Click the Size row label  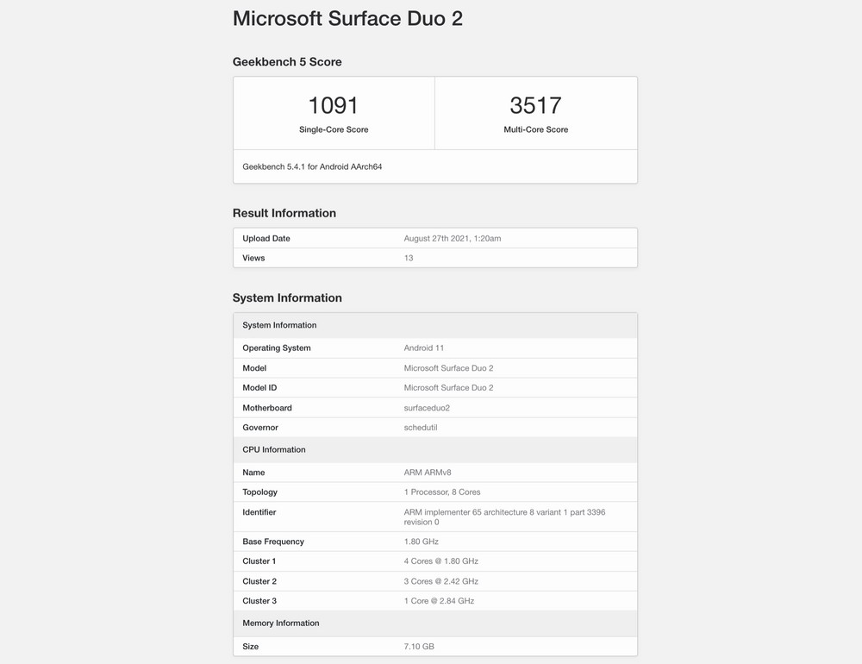(x=251, y=647)
